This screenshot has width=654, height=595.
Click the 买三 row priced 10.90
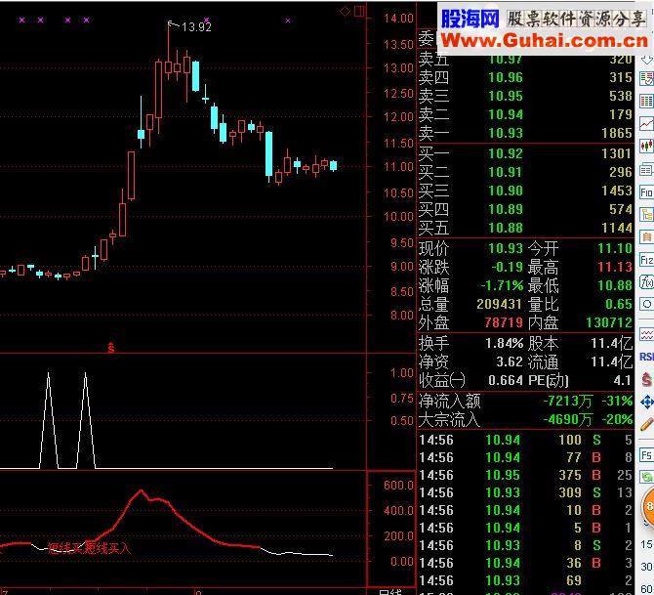525,191
